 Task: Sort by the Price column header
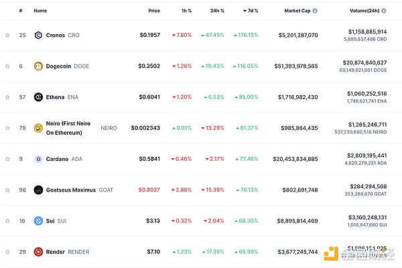[x=154, y=11]
